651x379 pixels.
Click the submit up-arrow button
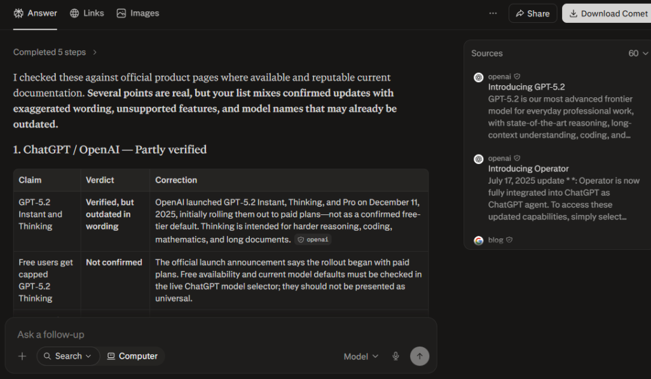click(x=420, y=356)
